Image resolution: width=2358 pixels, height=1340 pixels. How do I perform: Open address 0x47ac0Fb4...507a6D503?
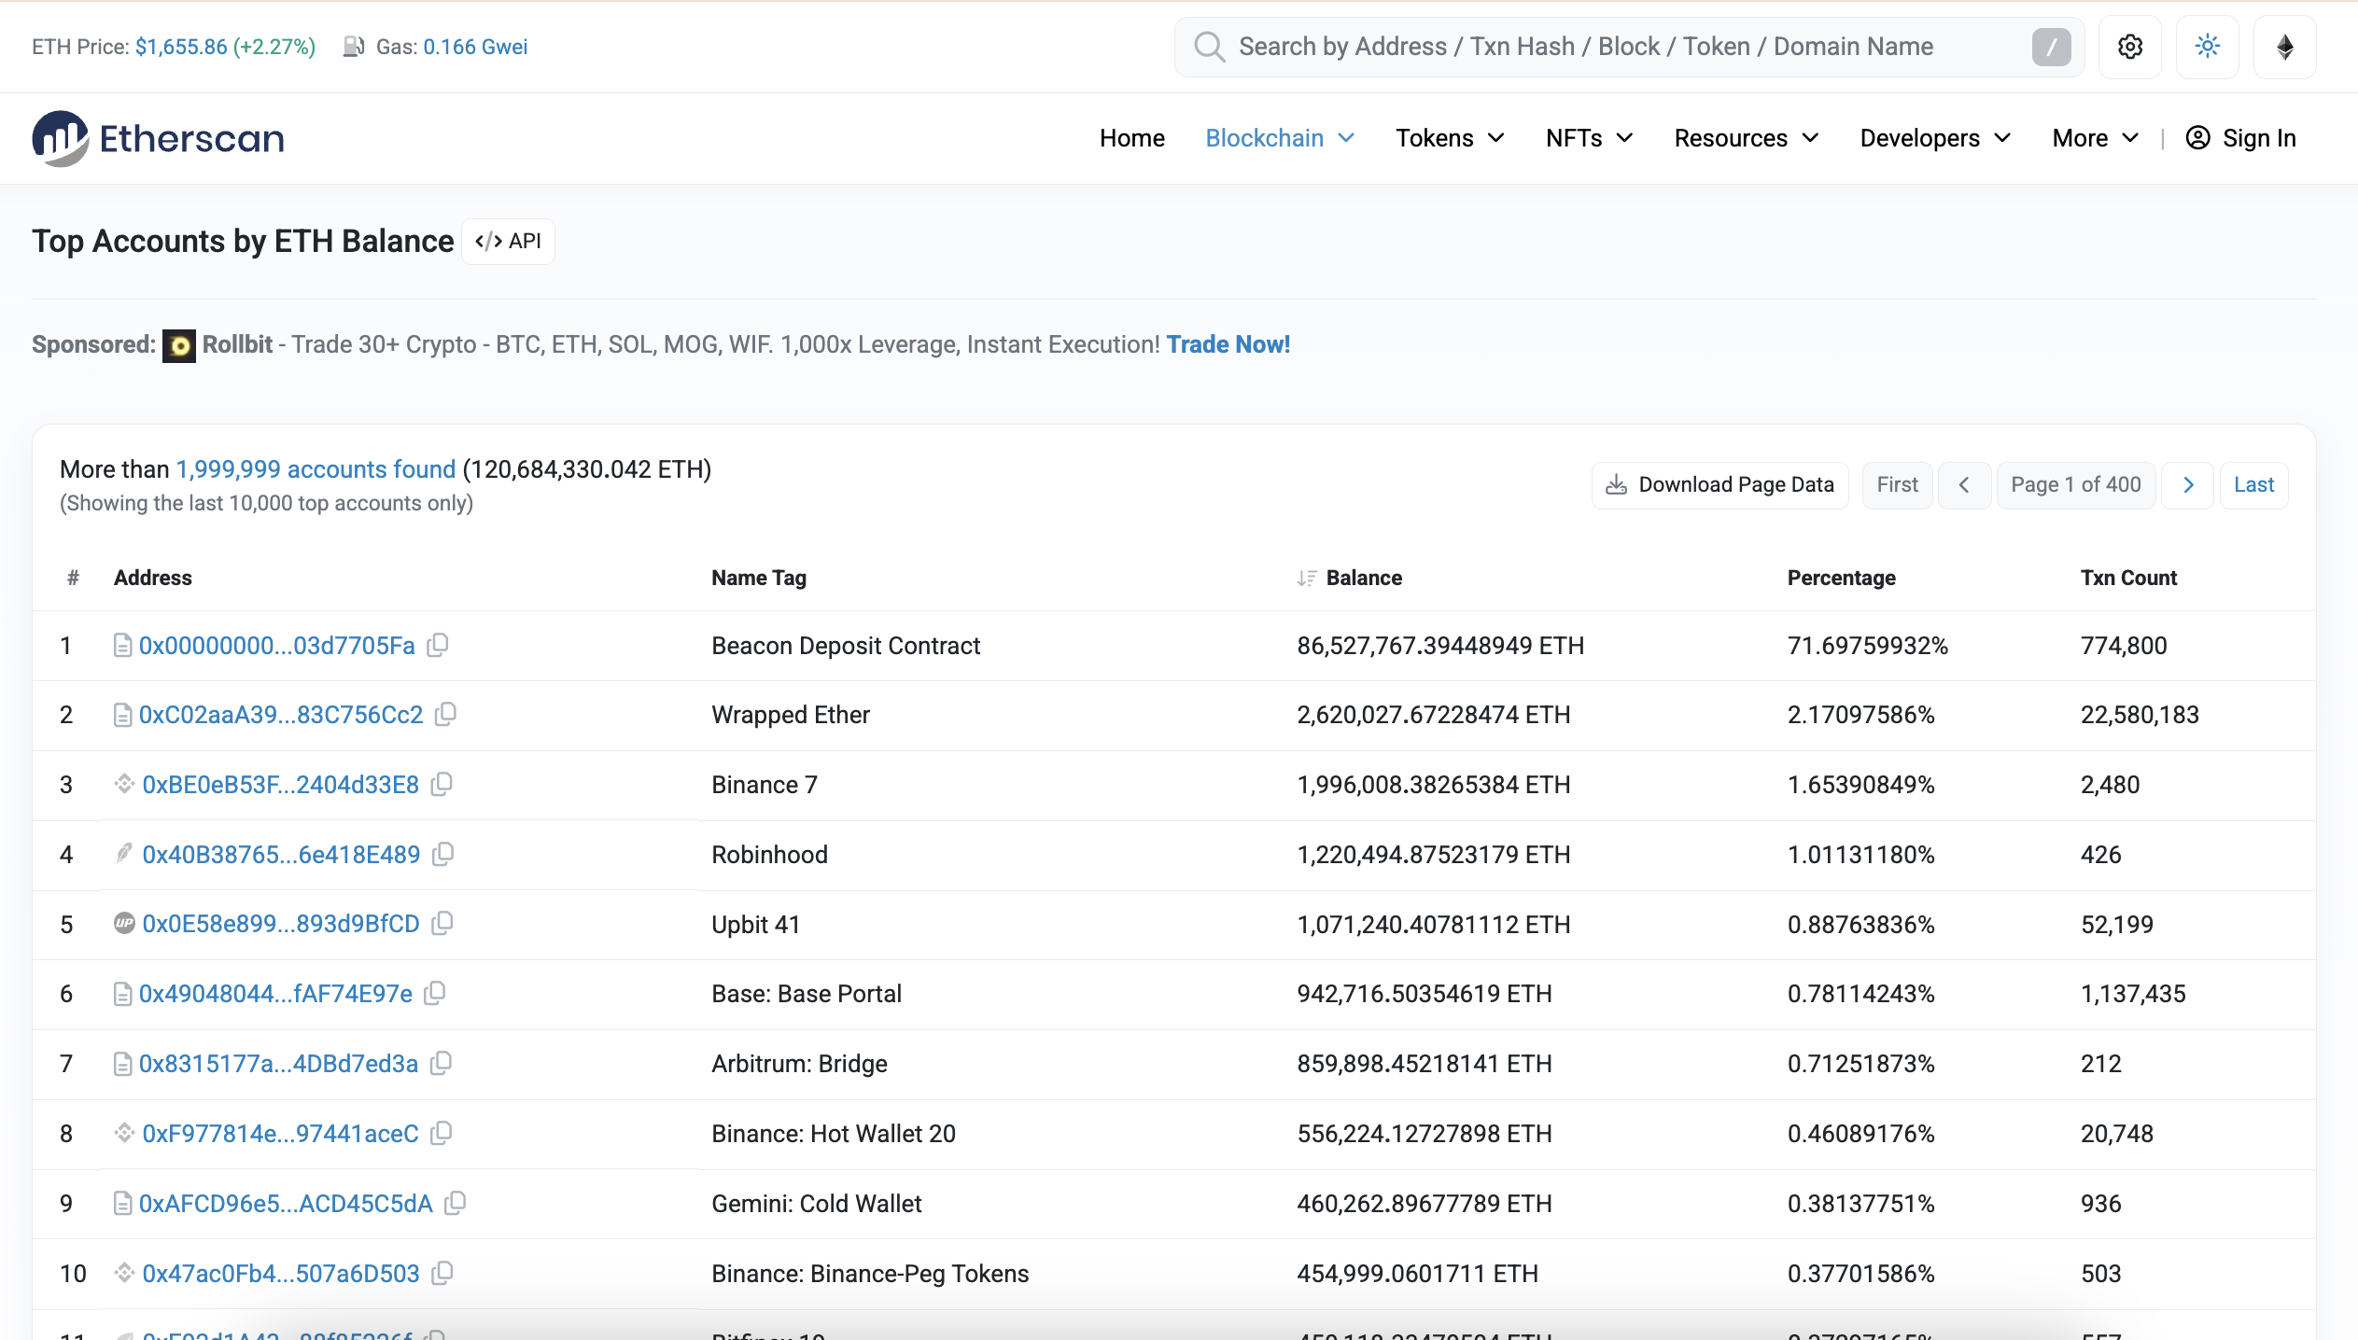pos(281,1274)
